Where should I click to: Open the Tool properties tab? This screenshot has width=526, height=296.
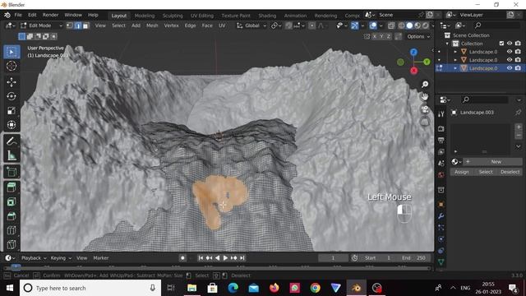point(441,114)
